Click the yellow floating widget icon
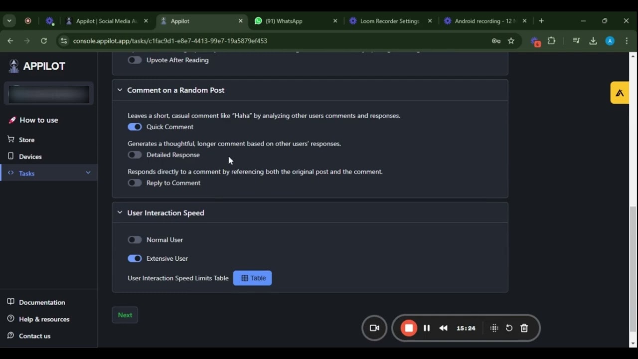Screen dimensions: 638x359 (x=620, y=93)
